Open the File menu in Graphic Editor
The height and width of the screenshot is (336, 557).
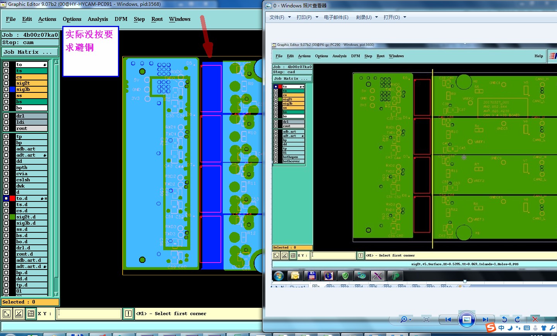click(x=11, y=19)
